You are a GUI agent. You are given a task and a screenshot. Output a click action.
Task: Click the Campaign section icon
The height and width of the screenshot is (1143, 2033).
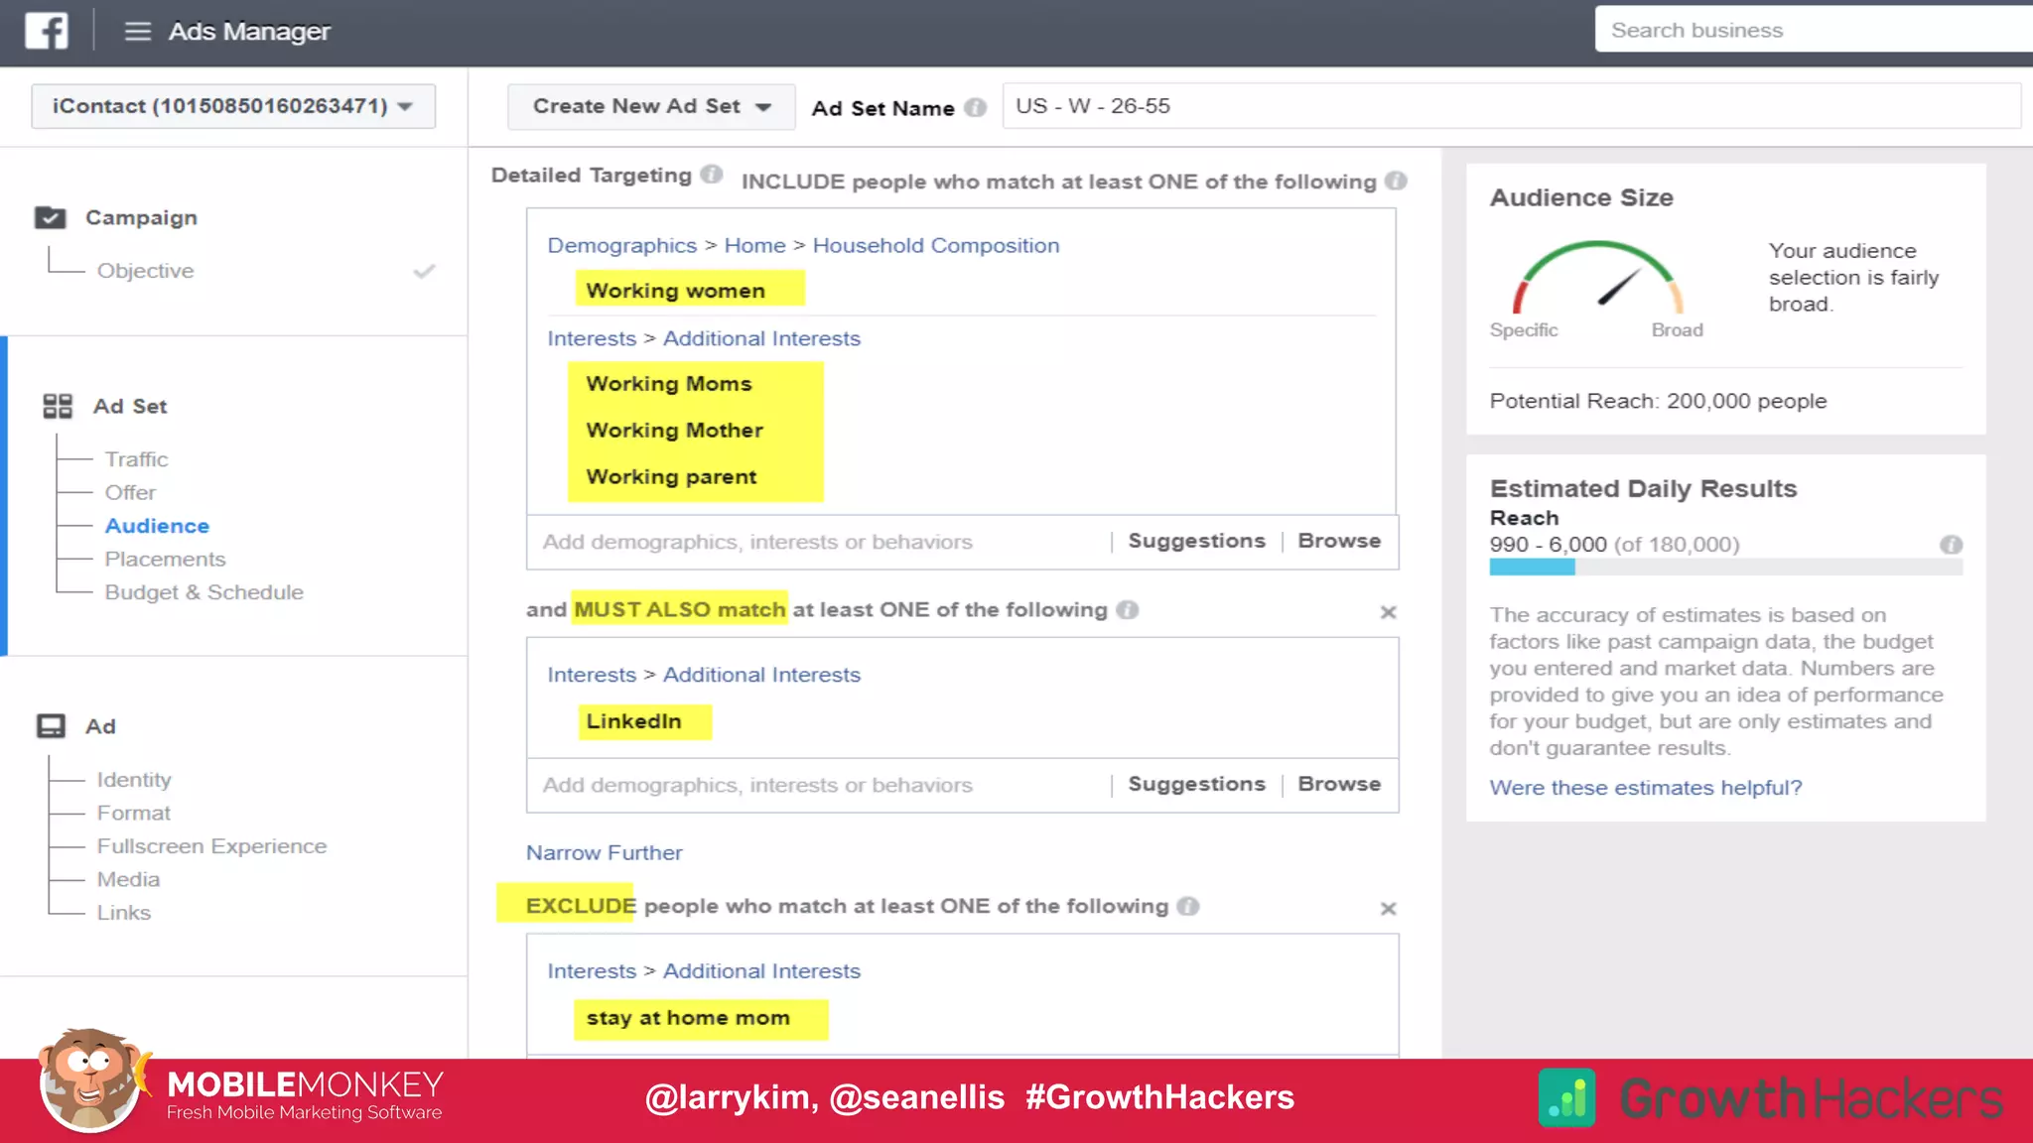50,217
